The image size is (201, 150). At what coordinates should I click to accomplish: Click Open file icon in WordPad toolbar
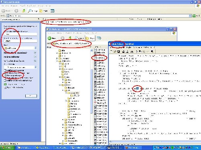pos(115,52)
